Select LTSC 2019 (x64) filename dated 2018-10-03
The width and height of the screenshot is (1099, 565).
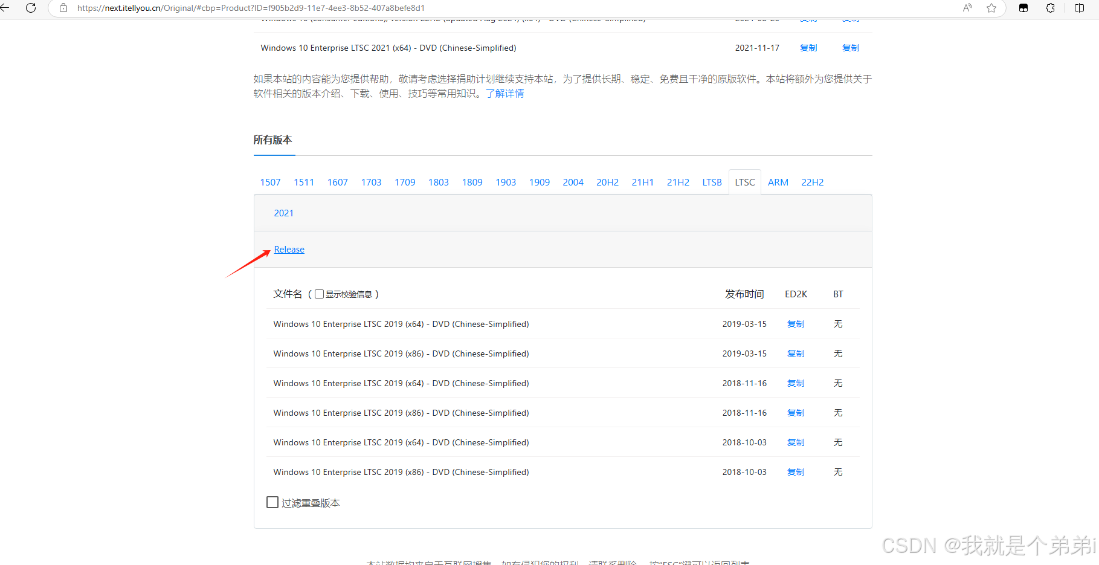pyautogui.click(x=401, y=442)
